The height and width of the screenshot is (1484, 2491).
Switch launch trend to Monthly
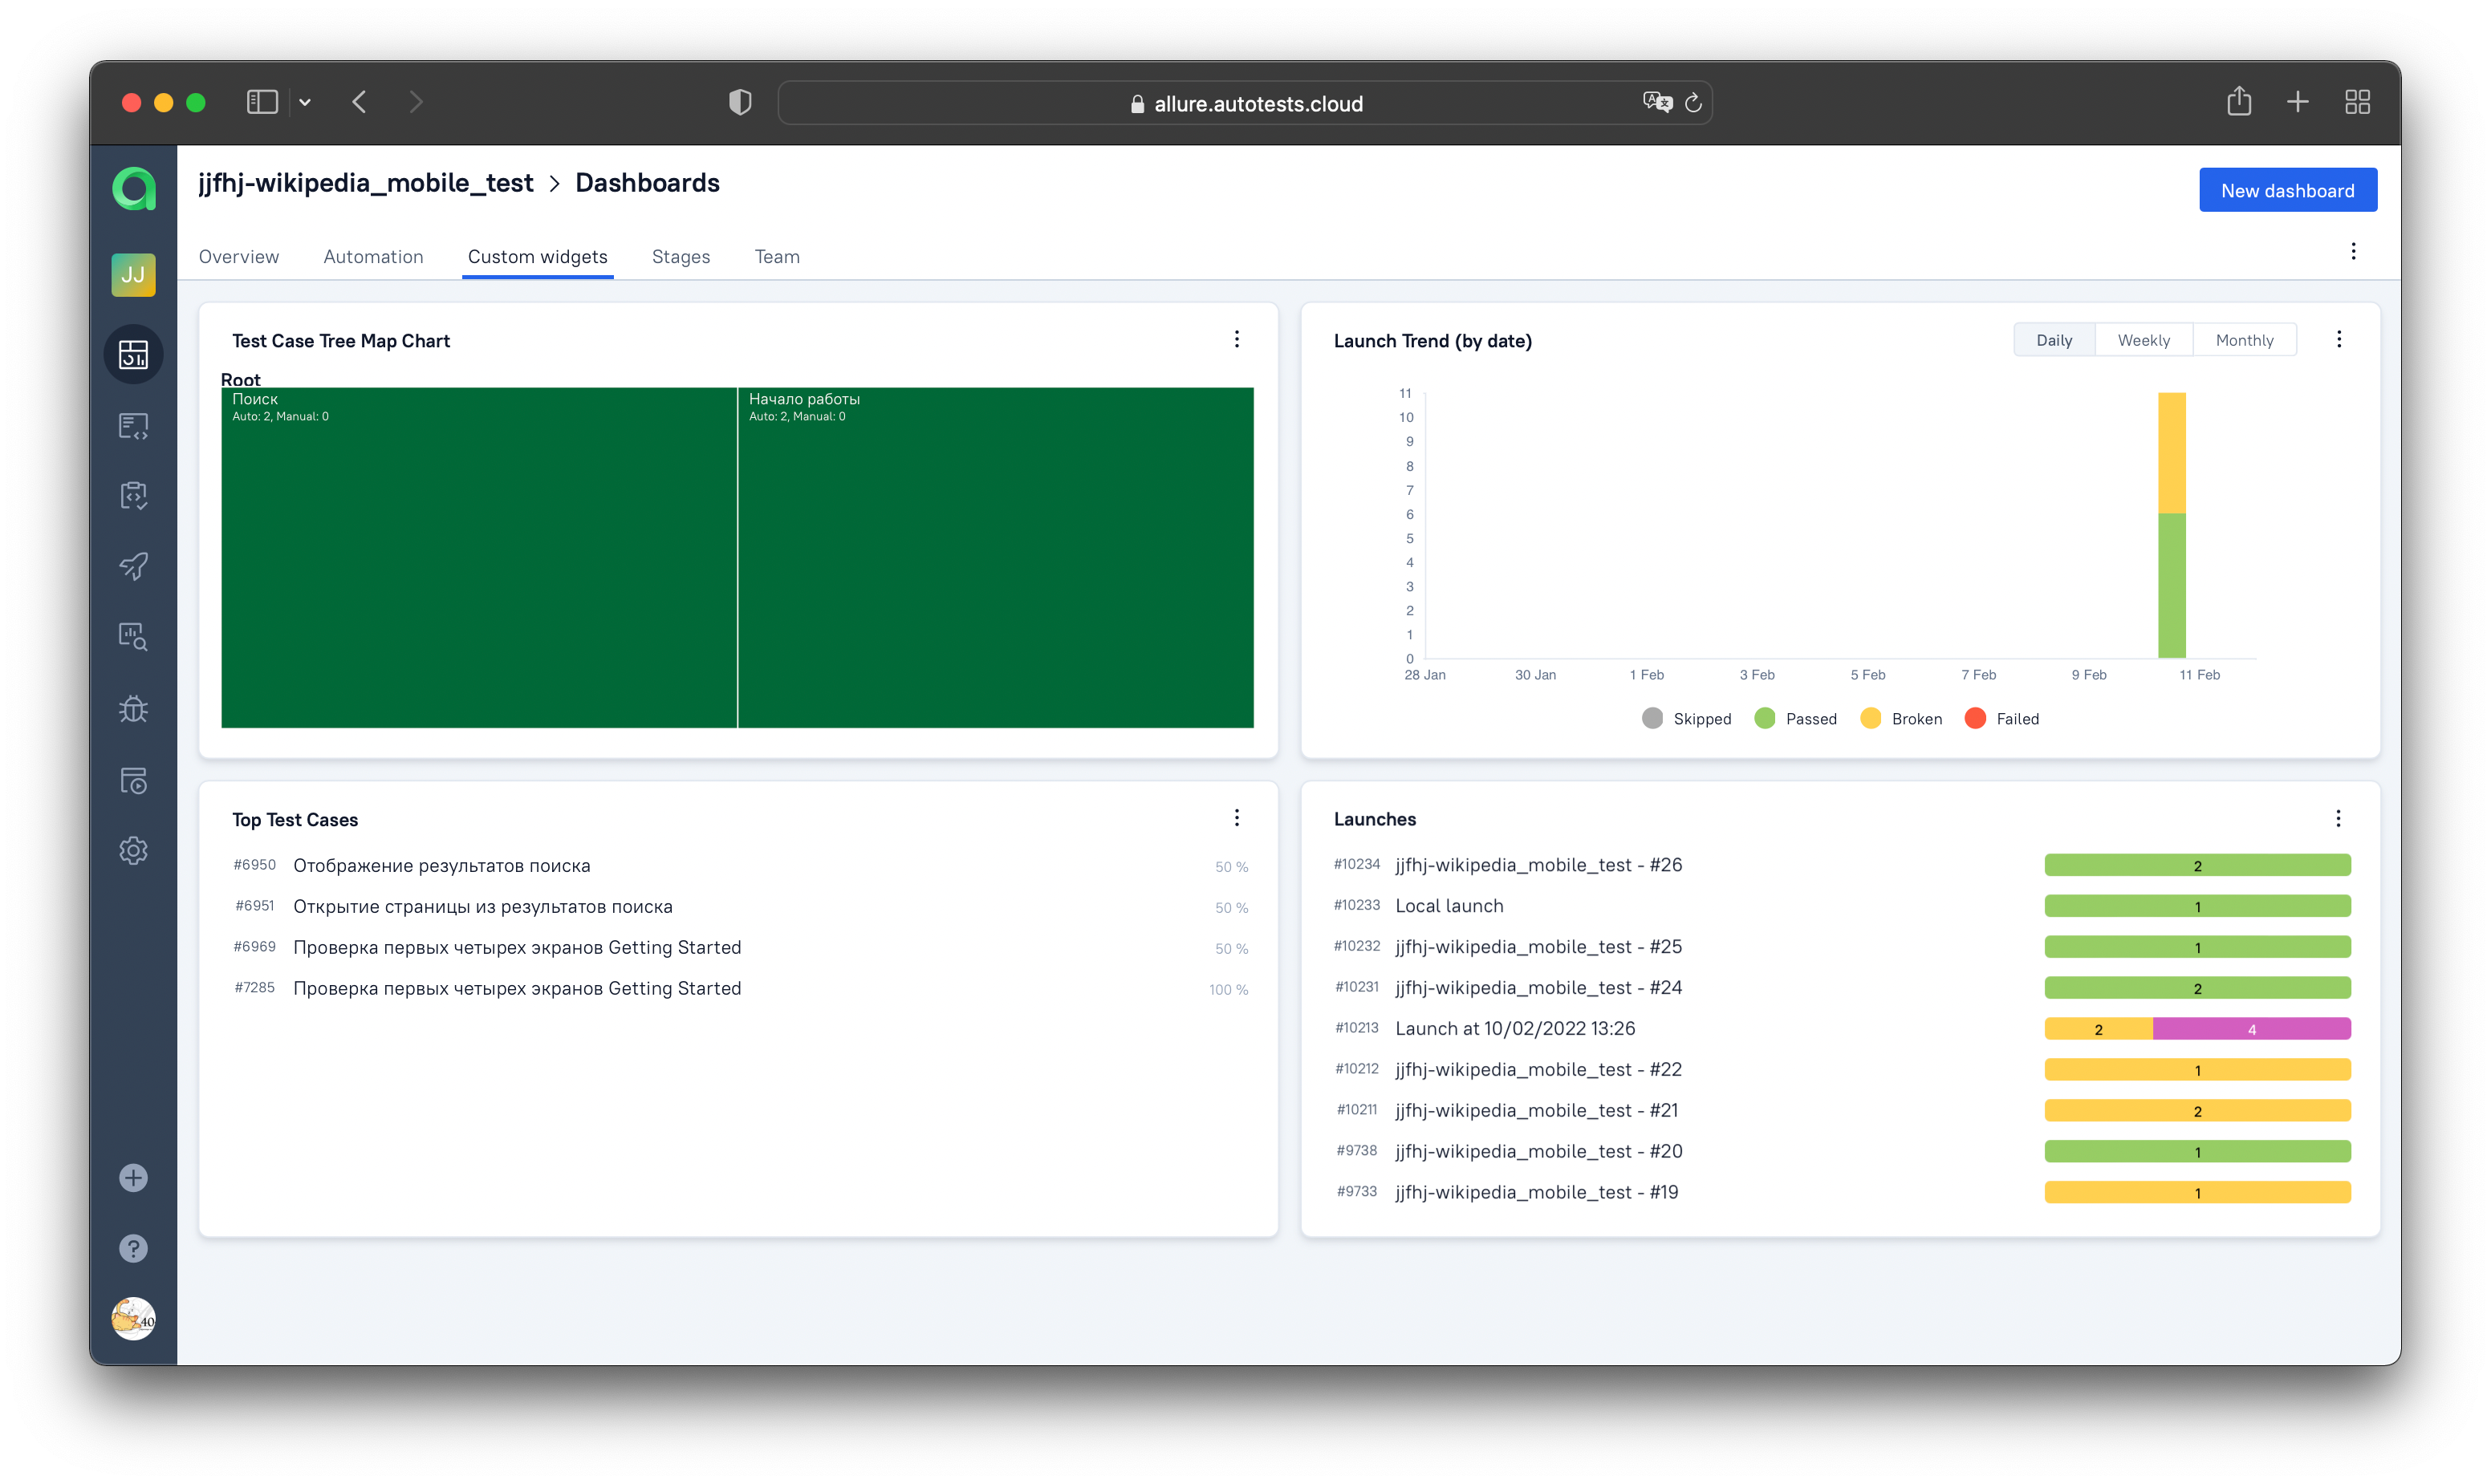[2244, 340]
